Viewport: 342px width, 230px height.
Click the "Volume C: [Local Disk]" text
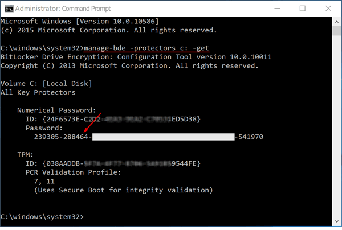point(46,83)
